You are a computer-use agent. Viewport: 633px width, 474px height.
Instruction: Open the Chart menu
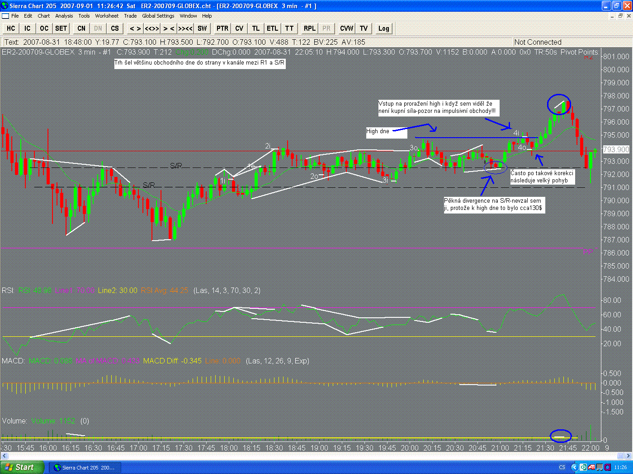pyautogui.click(x=44, y=16)
